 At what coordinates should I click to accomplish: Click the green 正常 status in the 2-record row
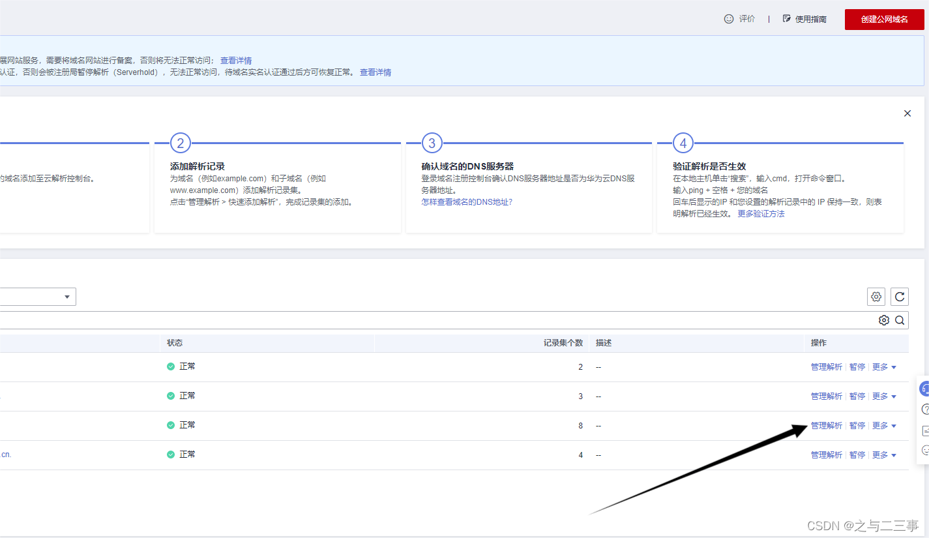[x=181, y=366]
